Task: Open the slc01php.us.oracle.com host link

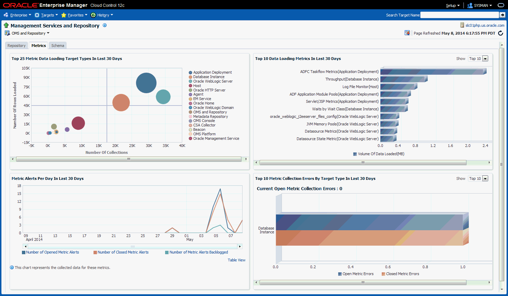Action: [485, 25]
